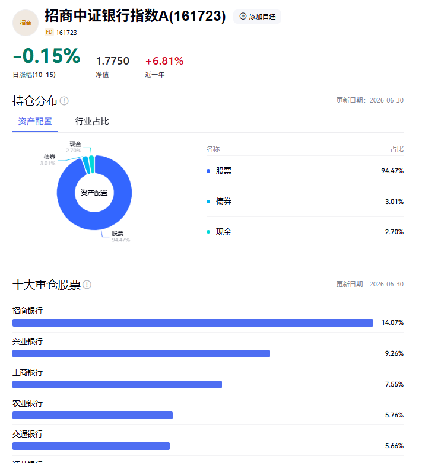Open info tooltip beside 持仓分布
This screenshot has height=463, width=422.
pos(64,101)
